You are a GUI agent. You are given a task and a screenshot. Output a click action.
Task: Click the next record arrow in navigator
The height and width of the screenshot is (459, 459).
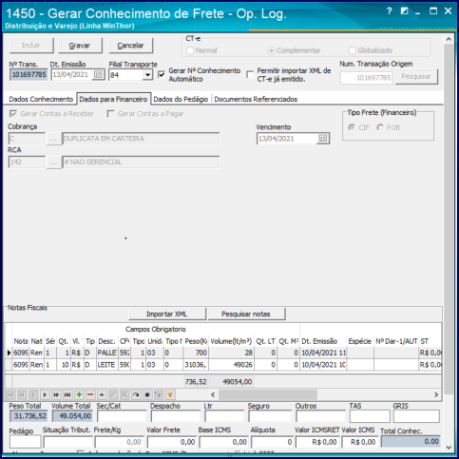pos(45,394)
